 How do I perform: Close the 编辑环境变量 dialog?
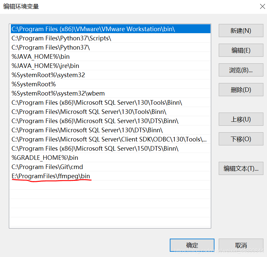262,7
